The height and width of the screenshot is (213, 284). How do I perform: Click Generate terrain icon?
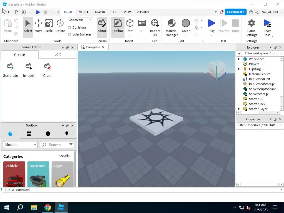(10, 66)
